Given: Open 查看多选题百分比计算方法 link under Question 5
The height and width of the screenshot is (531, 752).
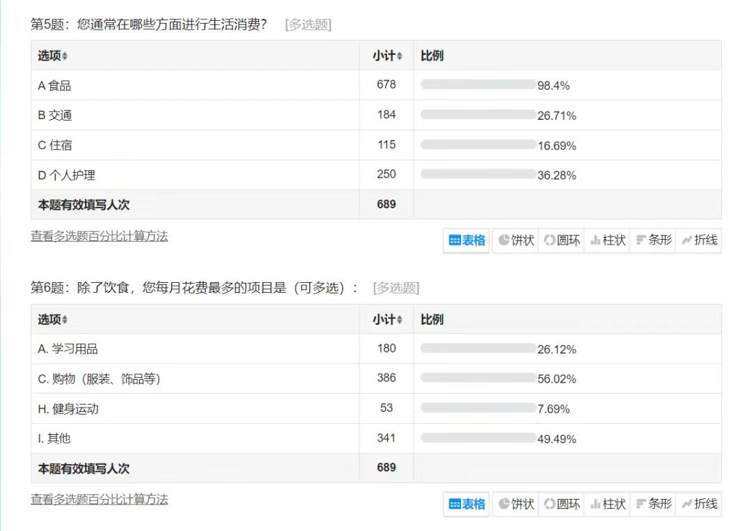Looking at the screenshot, I should pos(99,236).
